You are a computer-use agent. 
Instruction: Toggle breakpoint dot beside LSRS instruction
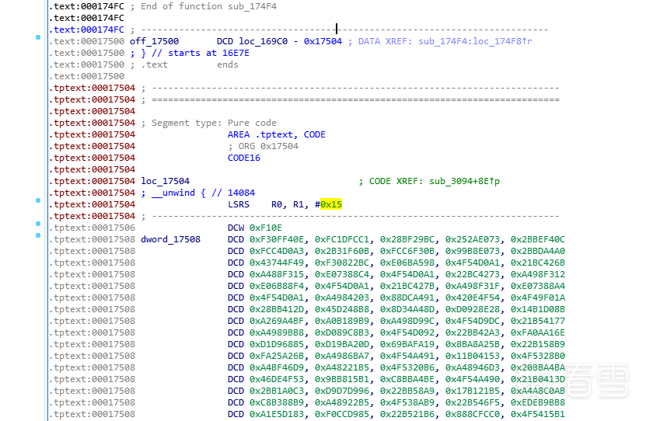pos(38,200)
